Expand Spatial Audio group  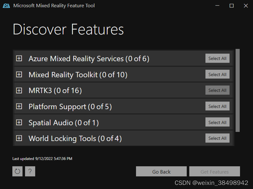(x=19, y=122)
